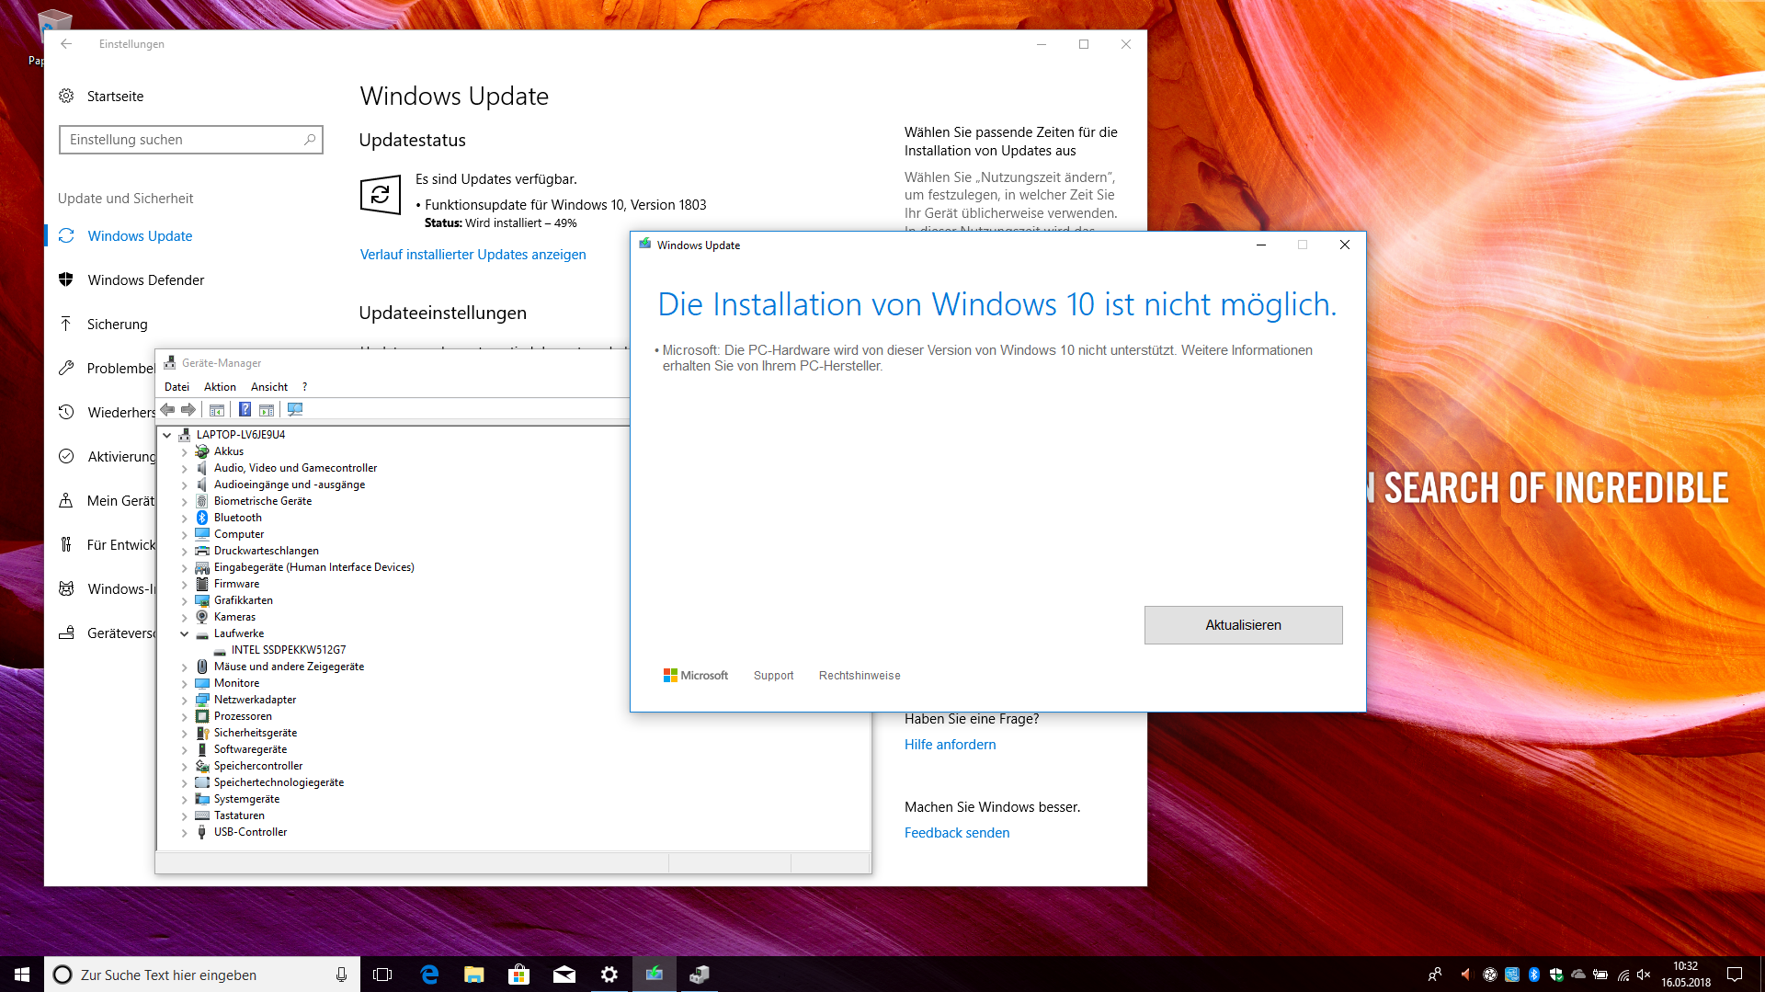Screen dimensions: 1765x992
Task: Select Mäuse und andere Zeigegeräte row
Action: 289,667
